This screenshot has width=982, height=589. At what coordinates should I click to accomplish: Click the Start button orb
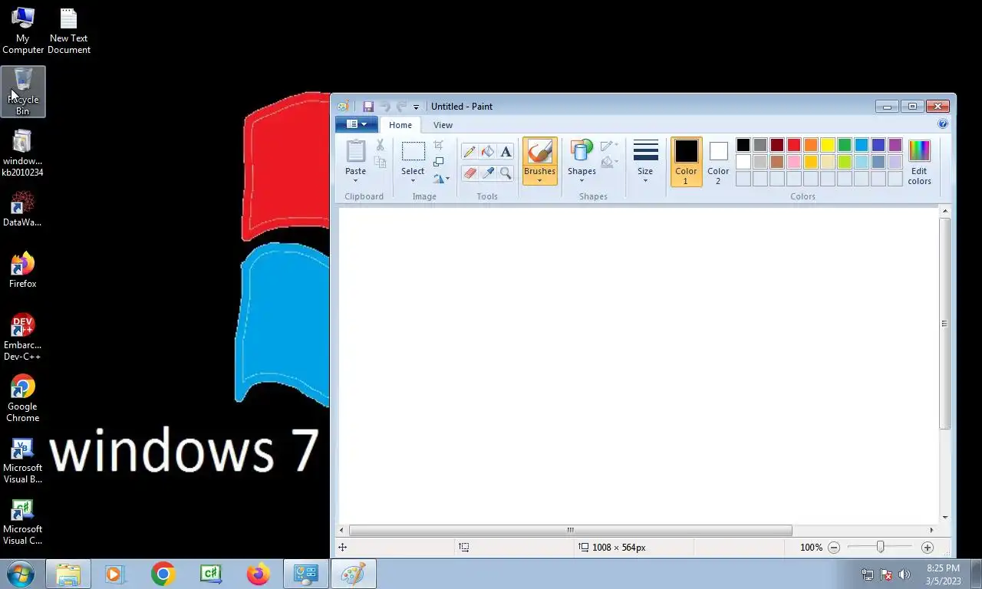21,574
